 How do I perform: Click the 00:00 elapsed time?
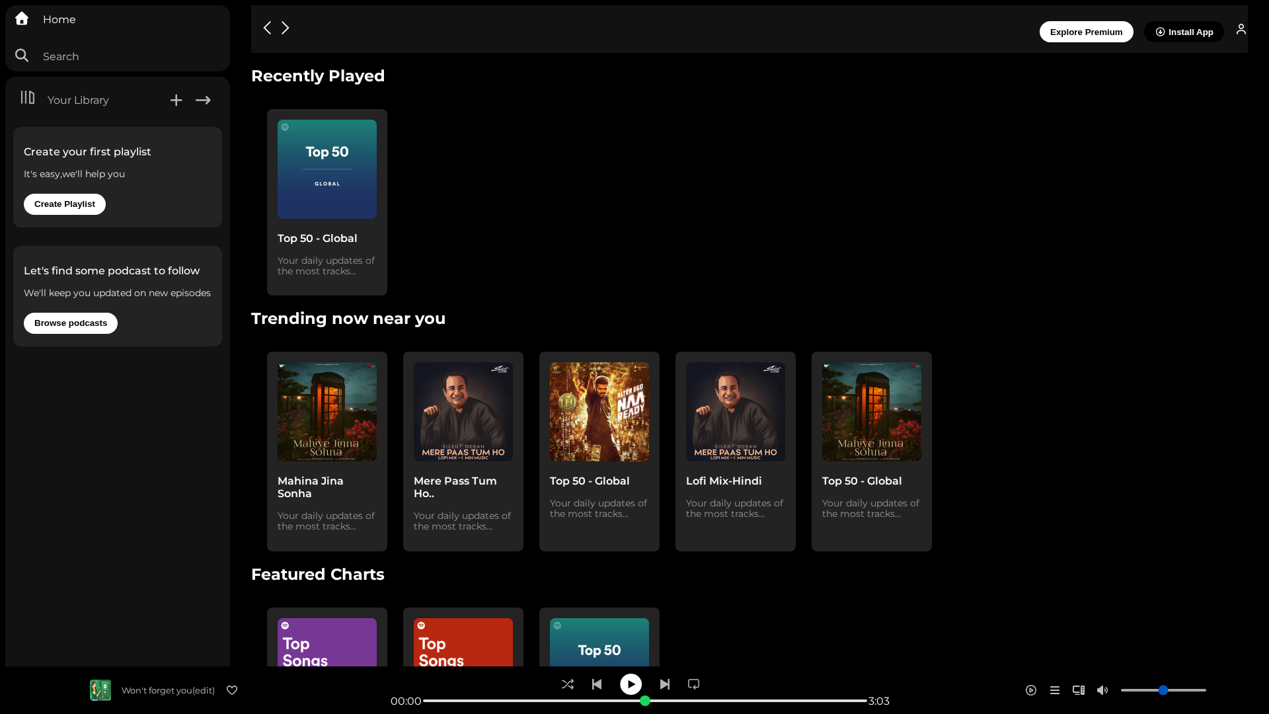coord(406,701)
